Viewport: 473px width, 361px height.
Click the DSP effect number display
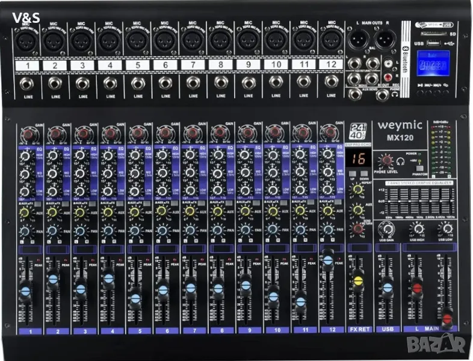click(x=359, y=159)
